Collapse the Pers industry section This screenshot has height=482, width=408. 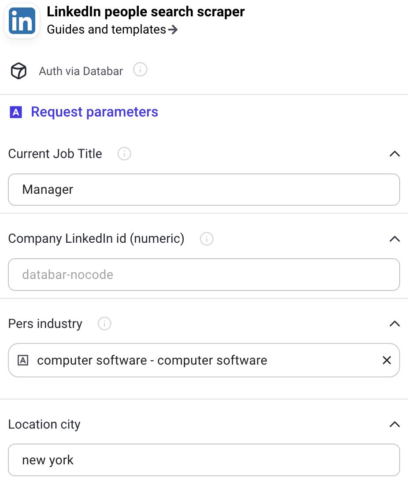pos(394,324)
